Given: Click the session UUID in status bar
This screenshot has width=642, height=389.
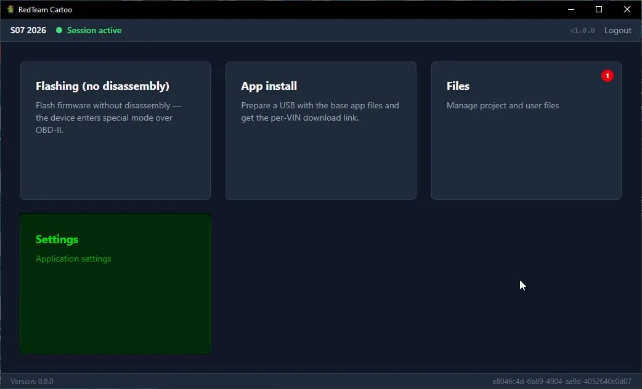Looking at the screenshot, I should click(562, 381).
